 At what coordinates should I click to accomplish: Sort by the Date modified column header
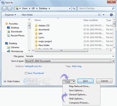click(91, 20)
